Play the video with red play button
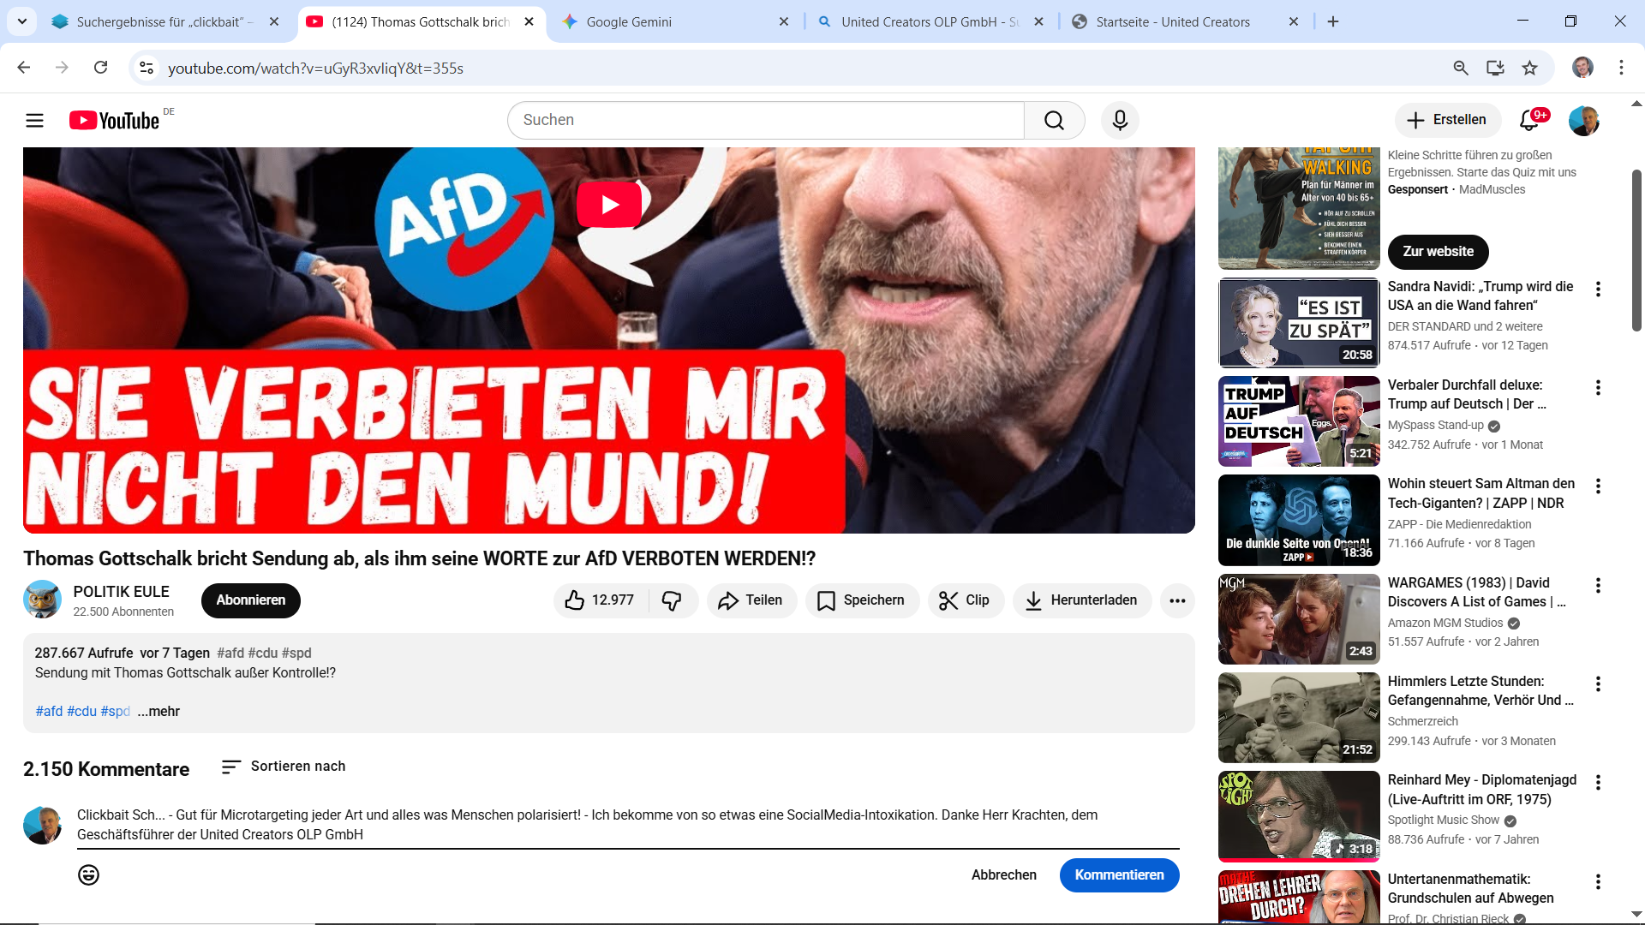Screen dimensions: 1645x925 coord(609,205)
